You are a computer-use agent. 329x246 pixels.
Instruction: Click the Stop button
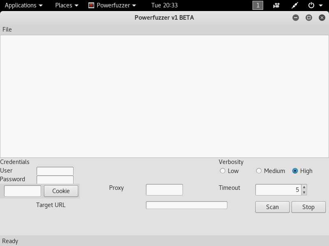308,207
